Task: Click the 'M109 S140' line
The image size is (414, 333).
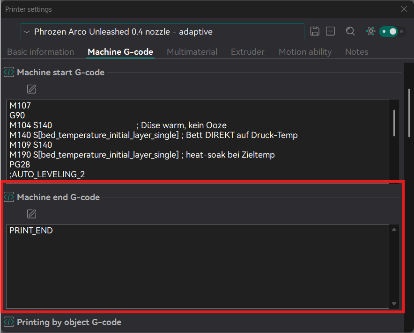Action: click(x=30, y=145)
